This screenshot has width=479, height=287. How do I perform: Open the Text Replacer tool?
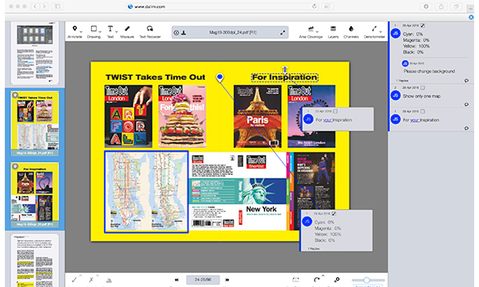(x=150, y=29)
